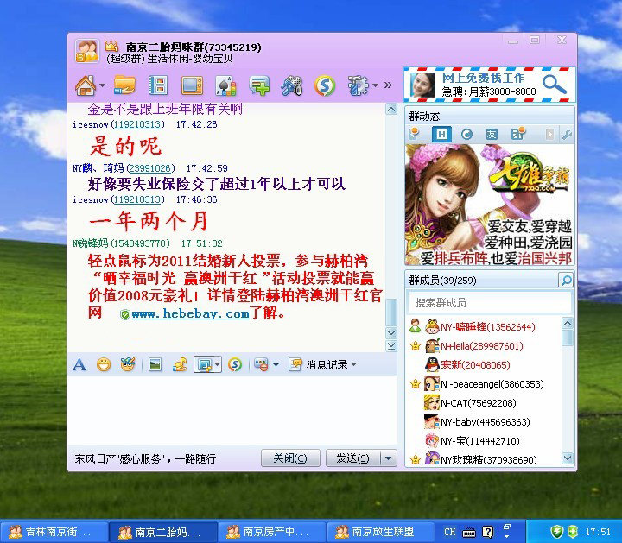This screenshot has width=622, height=543.
Task: Click the 七雄争霸 game advertisement image
Action: point(490,205)
